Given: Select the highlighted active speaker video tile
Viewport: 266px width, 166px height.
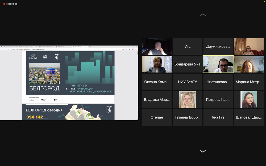Looking at the screenshot, I should [218, 64].
